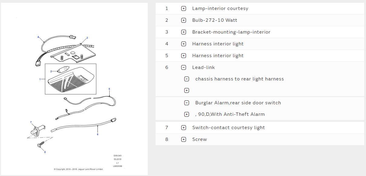Select callout 3 on mounting bracket
Image resolution: width=366 pixels, height=176 pixels.
point(87,38)
